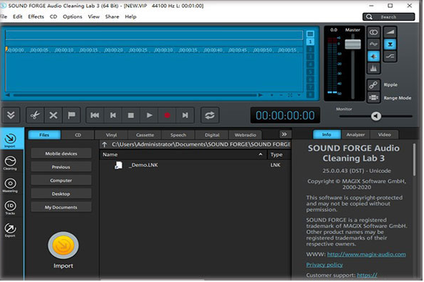Switch to the Analyzer tab
Viewport: 424px width, 282px height.
pos(355,135)
